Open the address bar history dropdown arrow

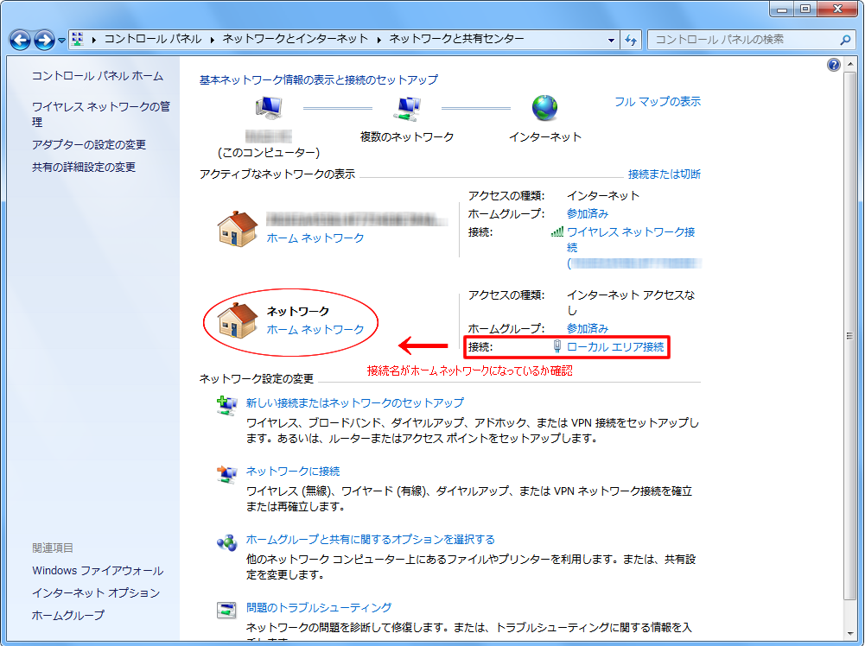(611, 40)
